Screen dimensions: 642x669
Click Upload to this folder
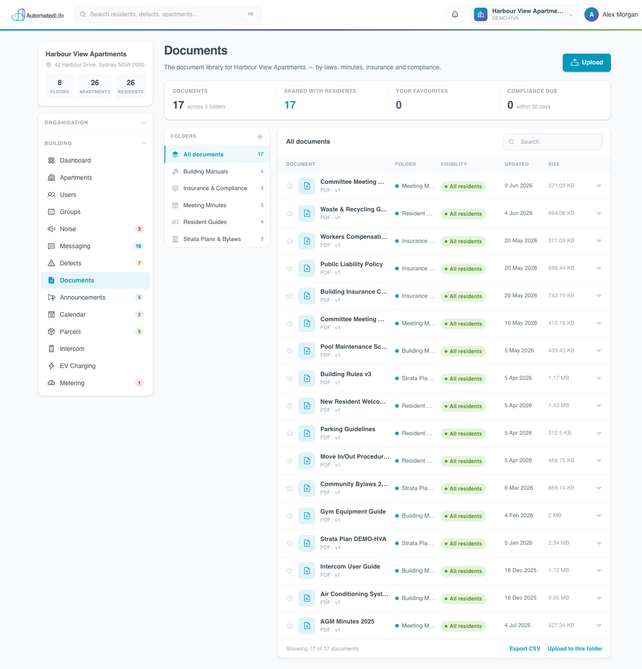point(575,649)
